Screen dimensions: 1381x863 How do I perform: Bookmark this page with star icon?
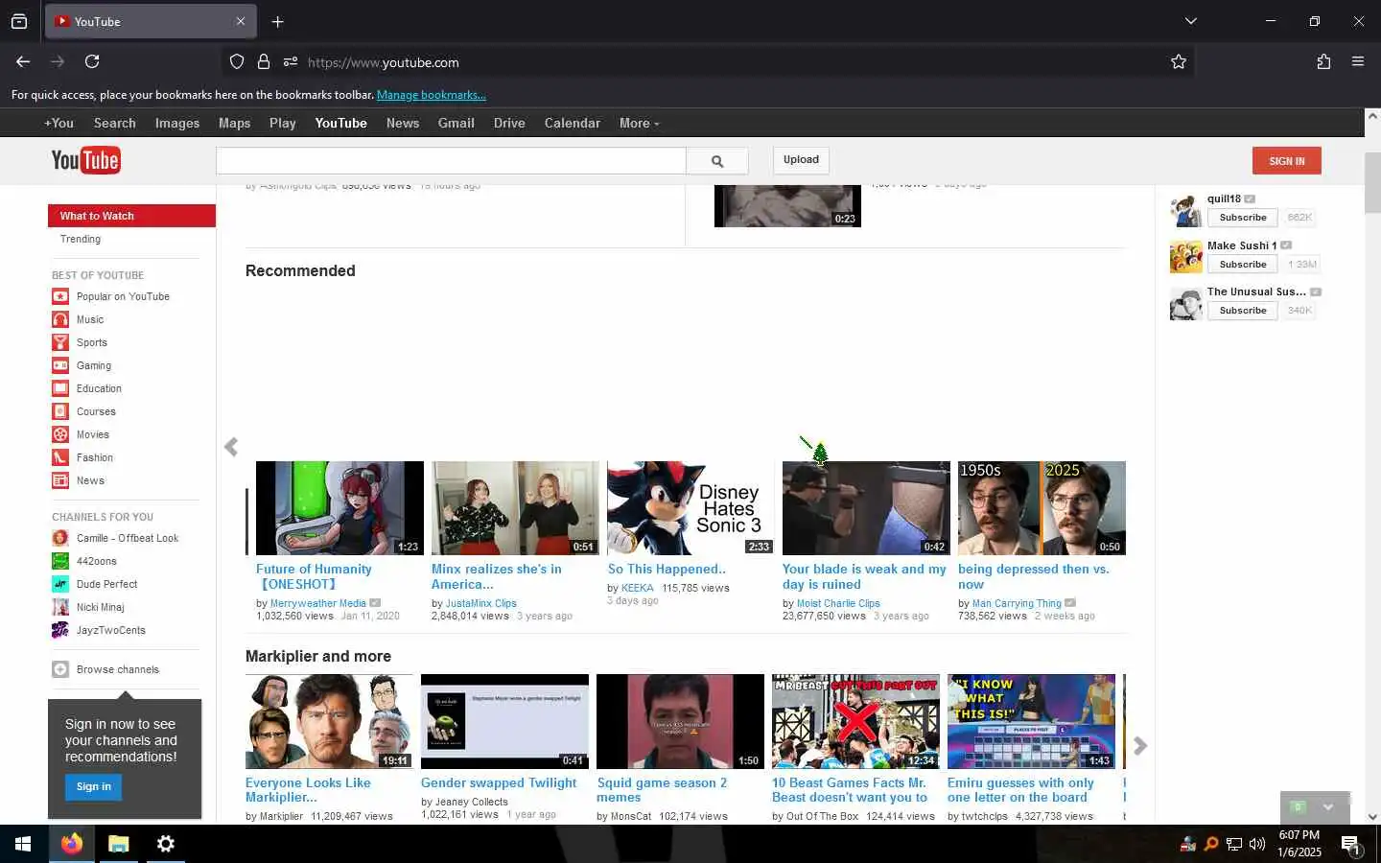tap(1179, 61)
